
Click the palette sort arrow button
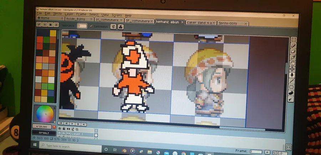tap(45, 24)
